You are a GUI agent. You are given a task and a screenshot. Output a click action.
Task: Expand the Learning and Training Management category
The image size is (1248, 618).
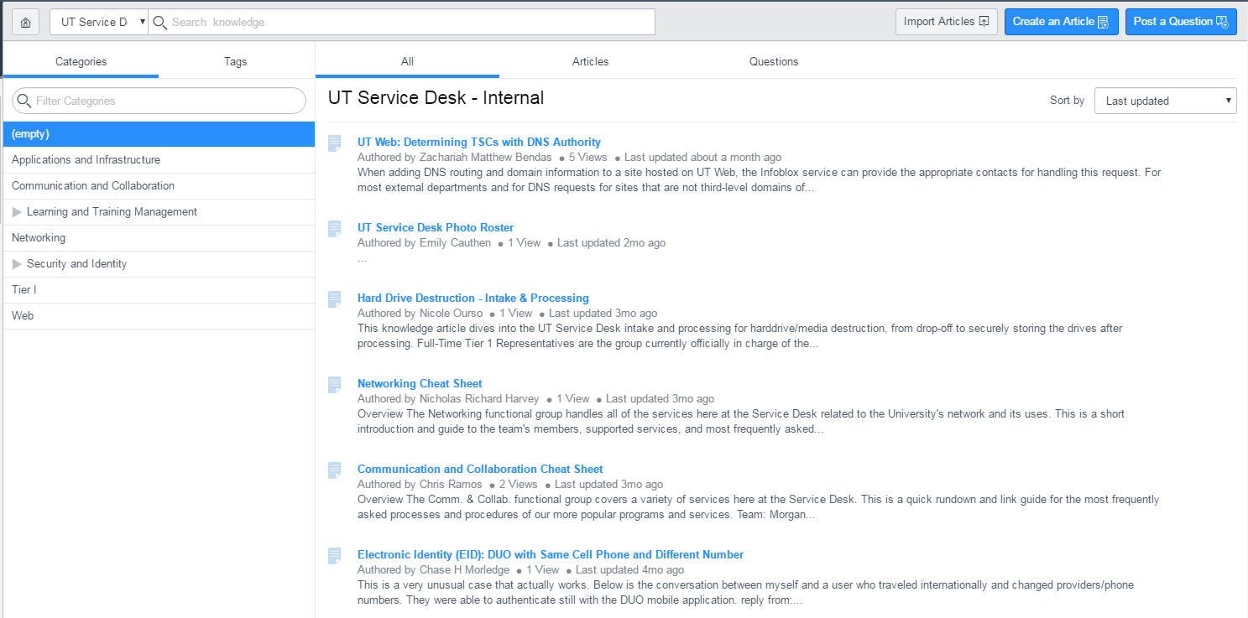(17, 212)
